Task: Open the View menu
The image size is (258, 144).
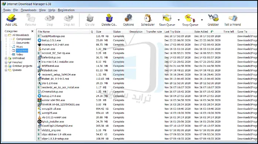Action: point(42,10)
